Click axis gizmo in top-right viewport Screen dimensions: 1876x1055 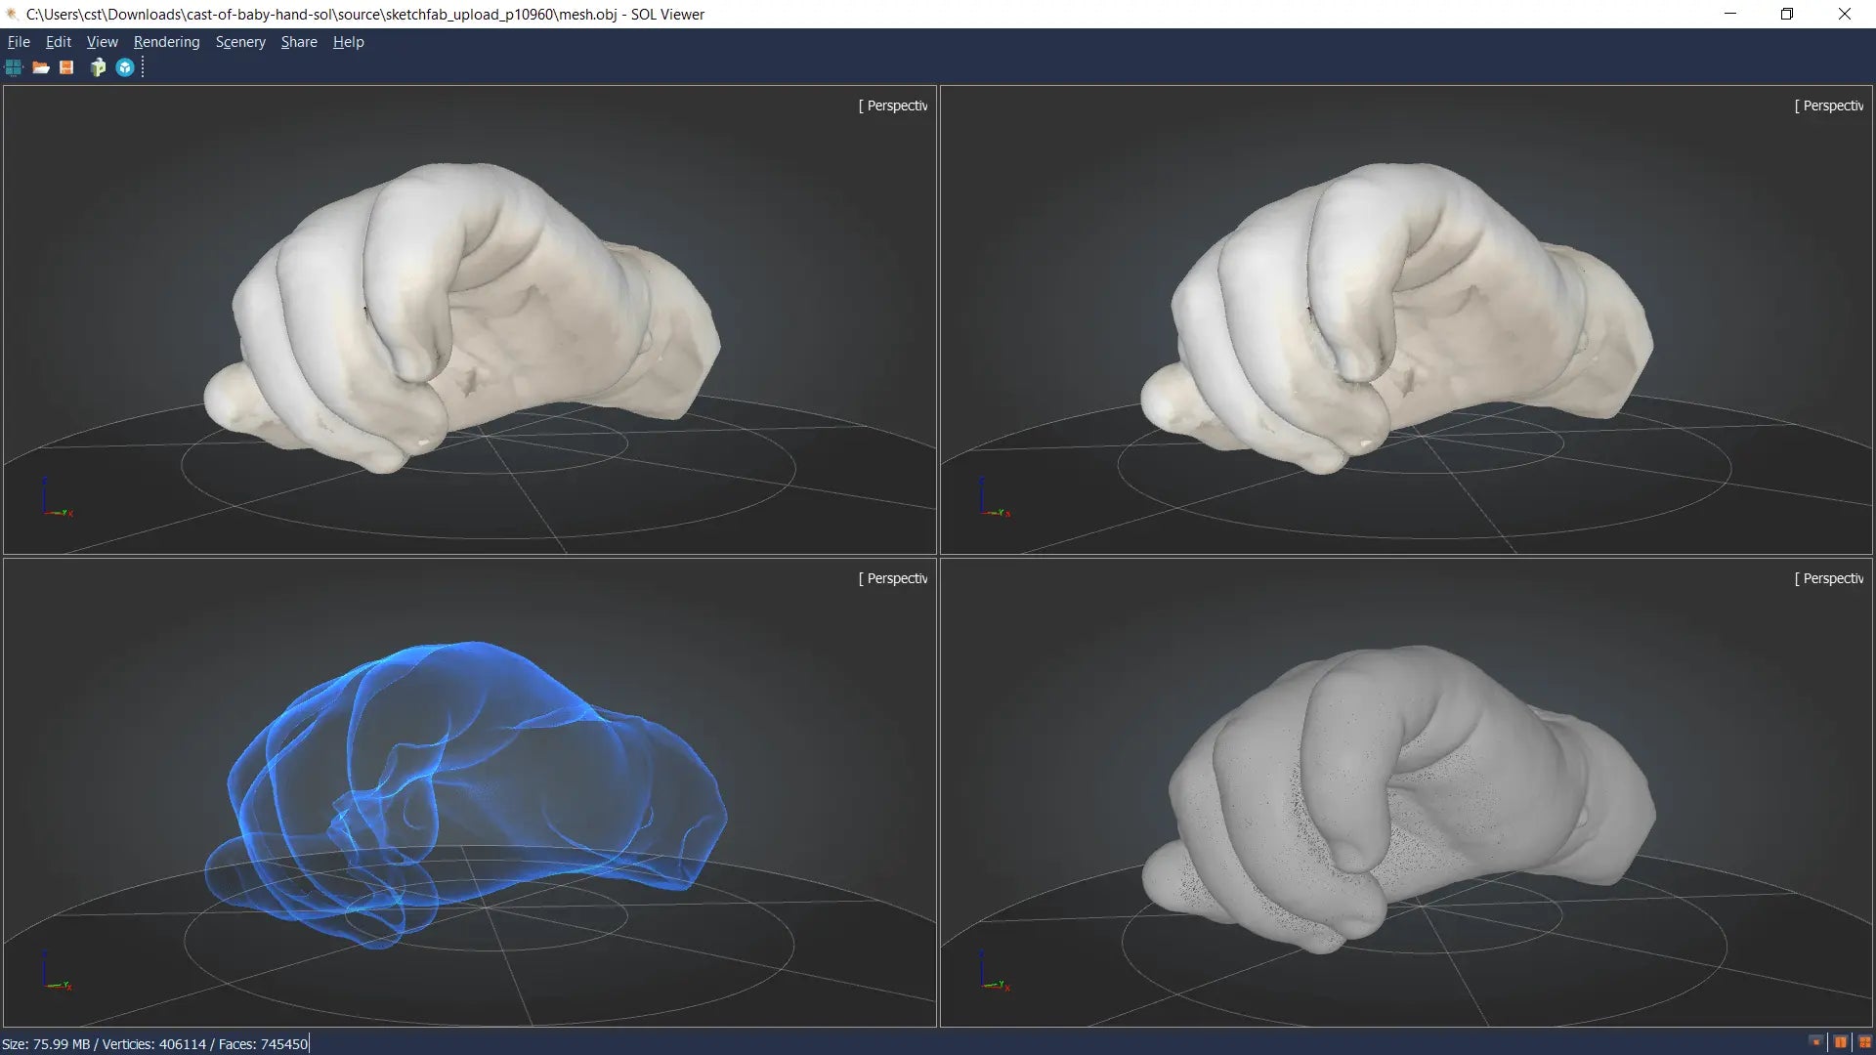point(994,498)
